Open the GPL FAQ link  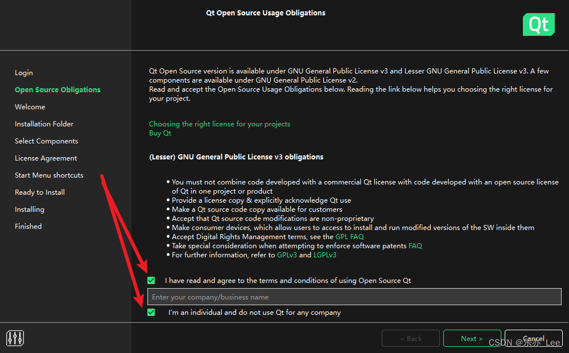(x=349, y=236)
